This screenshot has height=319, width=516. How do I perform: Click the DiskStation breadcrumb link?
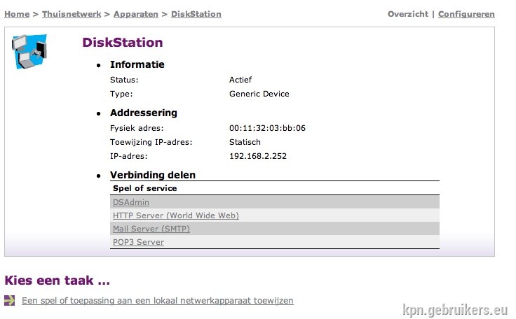[196, 14]
